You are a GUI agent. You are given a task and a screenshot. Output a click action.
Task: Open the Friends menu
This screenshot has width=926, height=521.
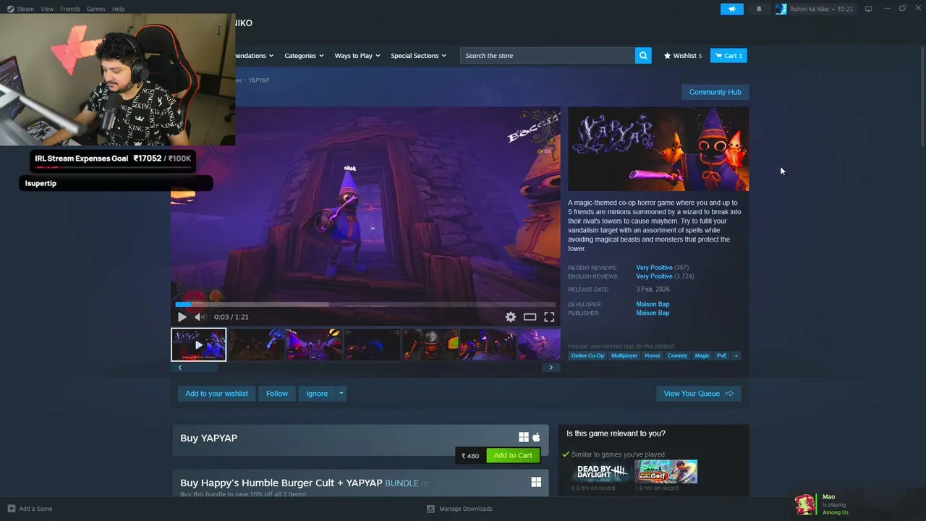70,9
